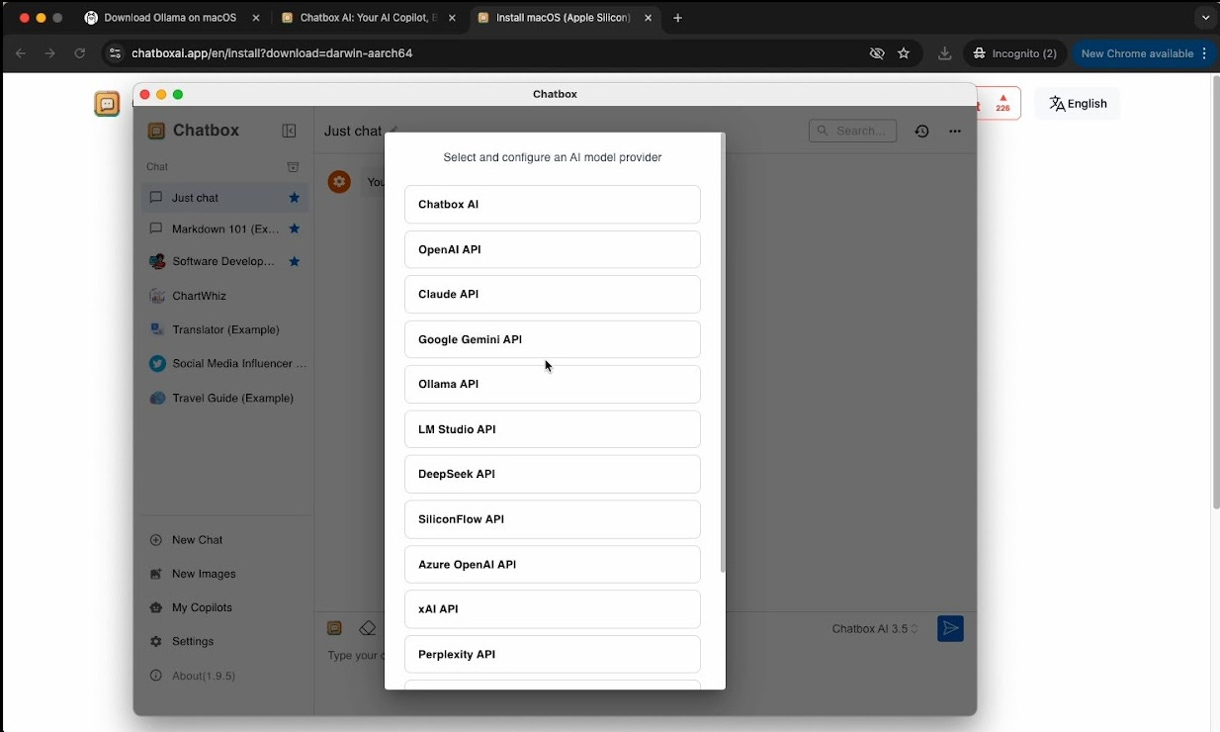This screenshot has height=732, width=1220.
Task: Close the Install macOS tab
Action: 649,18
